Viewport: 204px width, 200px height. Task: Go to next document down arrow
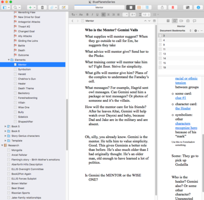pos(149,21)
